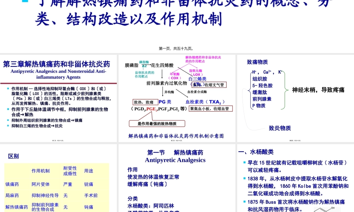Click the 血栓素类（TXA2）label
Viewport: 354px width, 212px height.
tap(205, 102)
